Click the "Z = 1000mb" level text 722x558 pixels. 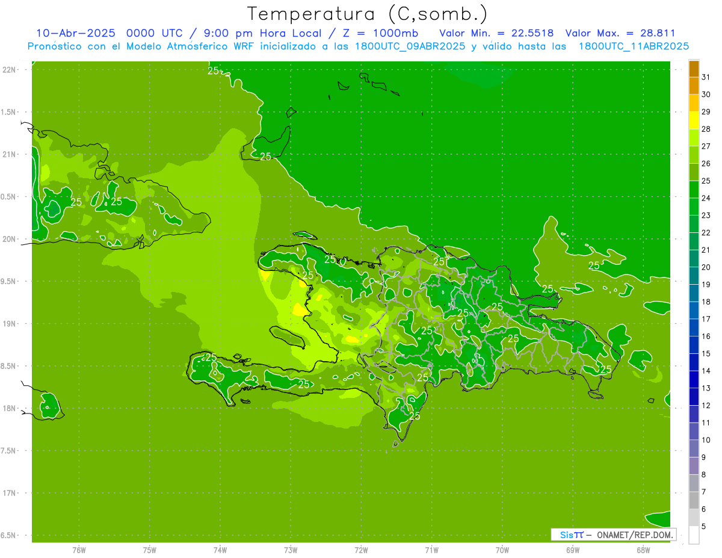point(381,33)
